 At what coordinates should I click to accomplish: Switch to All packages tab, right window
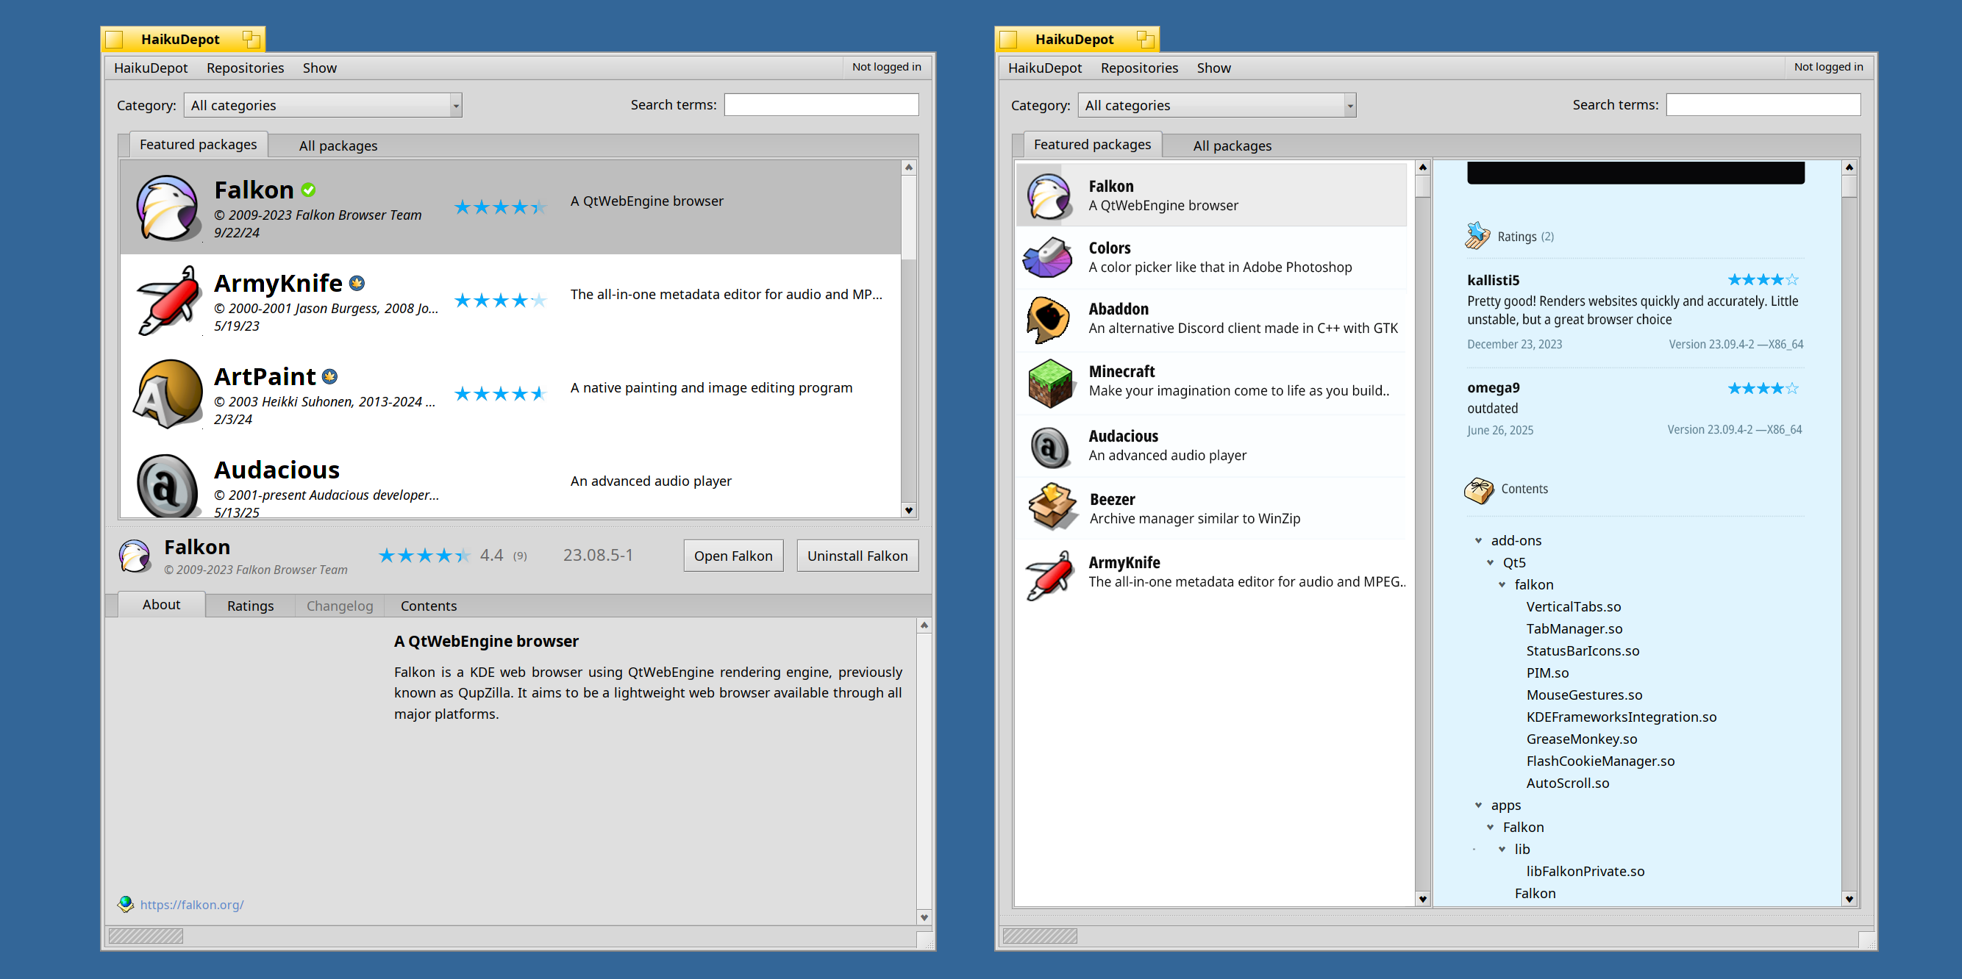tap(1233, 146)
